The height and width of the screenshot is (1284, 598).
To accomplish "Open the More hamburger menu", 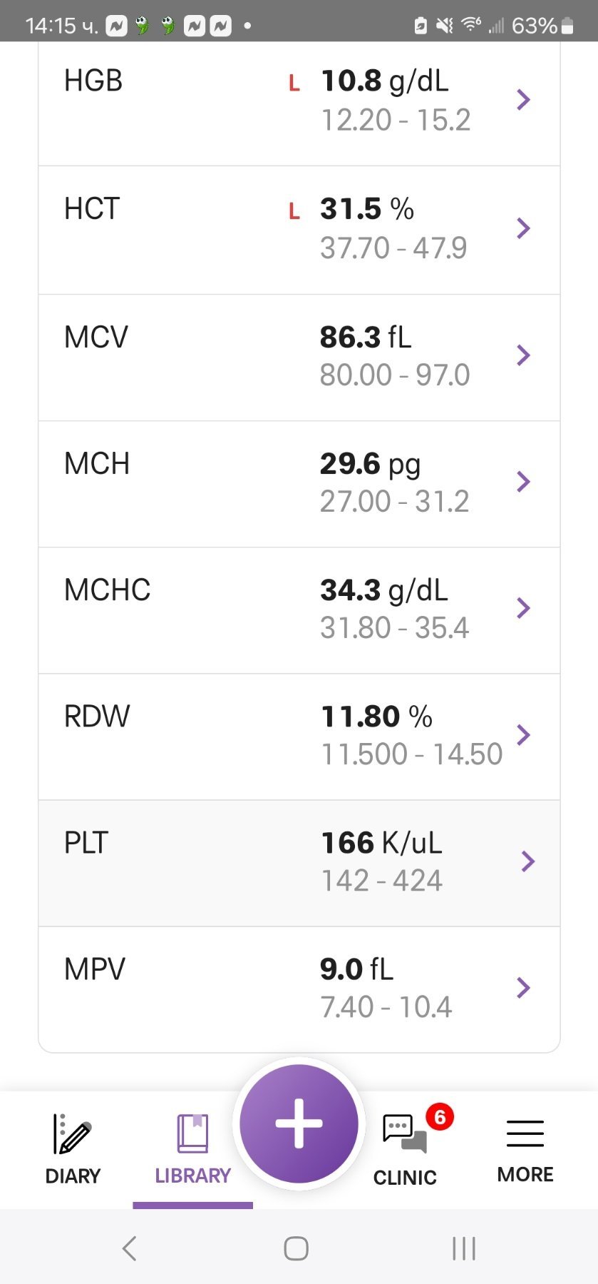I will click(525, 1133).
